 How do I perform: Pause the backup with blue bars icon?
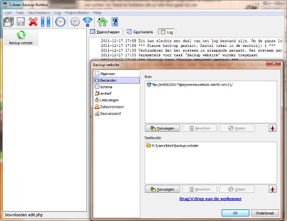pyautogui.click(x=45, y=22)
